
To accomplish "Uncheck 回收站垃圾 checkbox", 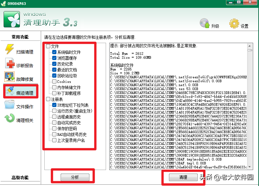I will 54,75.
